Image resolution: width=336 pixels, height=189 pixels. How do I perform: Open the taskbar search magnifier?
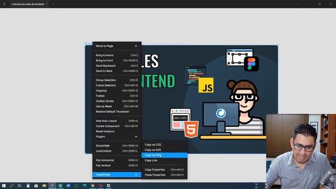pyautogui.click(x=12, y=185)
